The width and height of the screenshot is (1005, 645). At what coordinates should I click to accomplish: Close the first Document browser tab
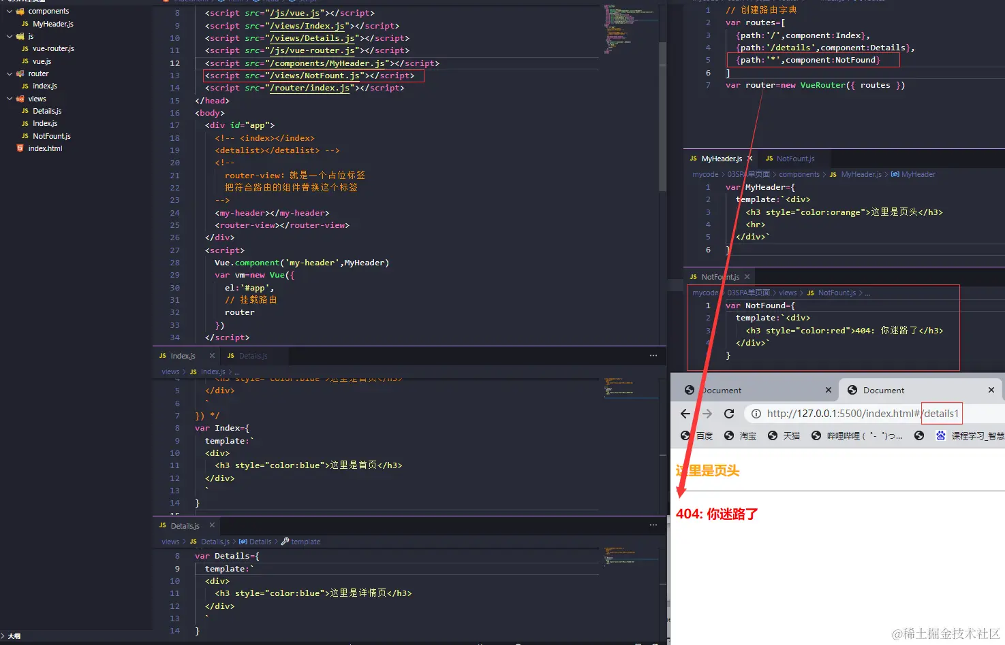[x=829, y=390]
